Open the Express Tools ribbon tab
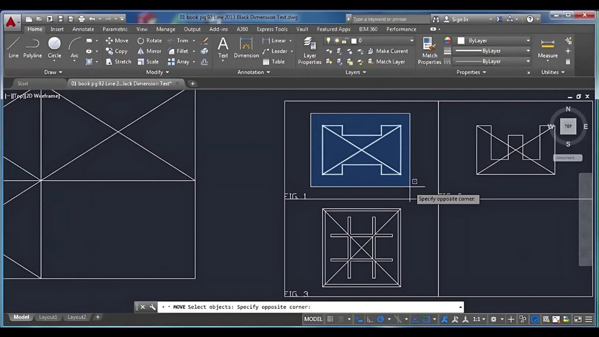This screenshot has height=337, width=599. click(x=272, y=29)
